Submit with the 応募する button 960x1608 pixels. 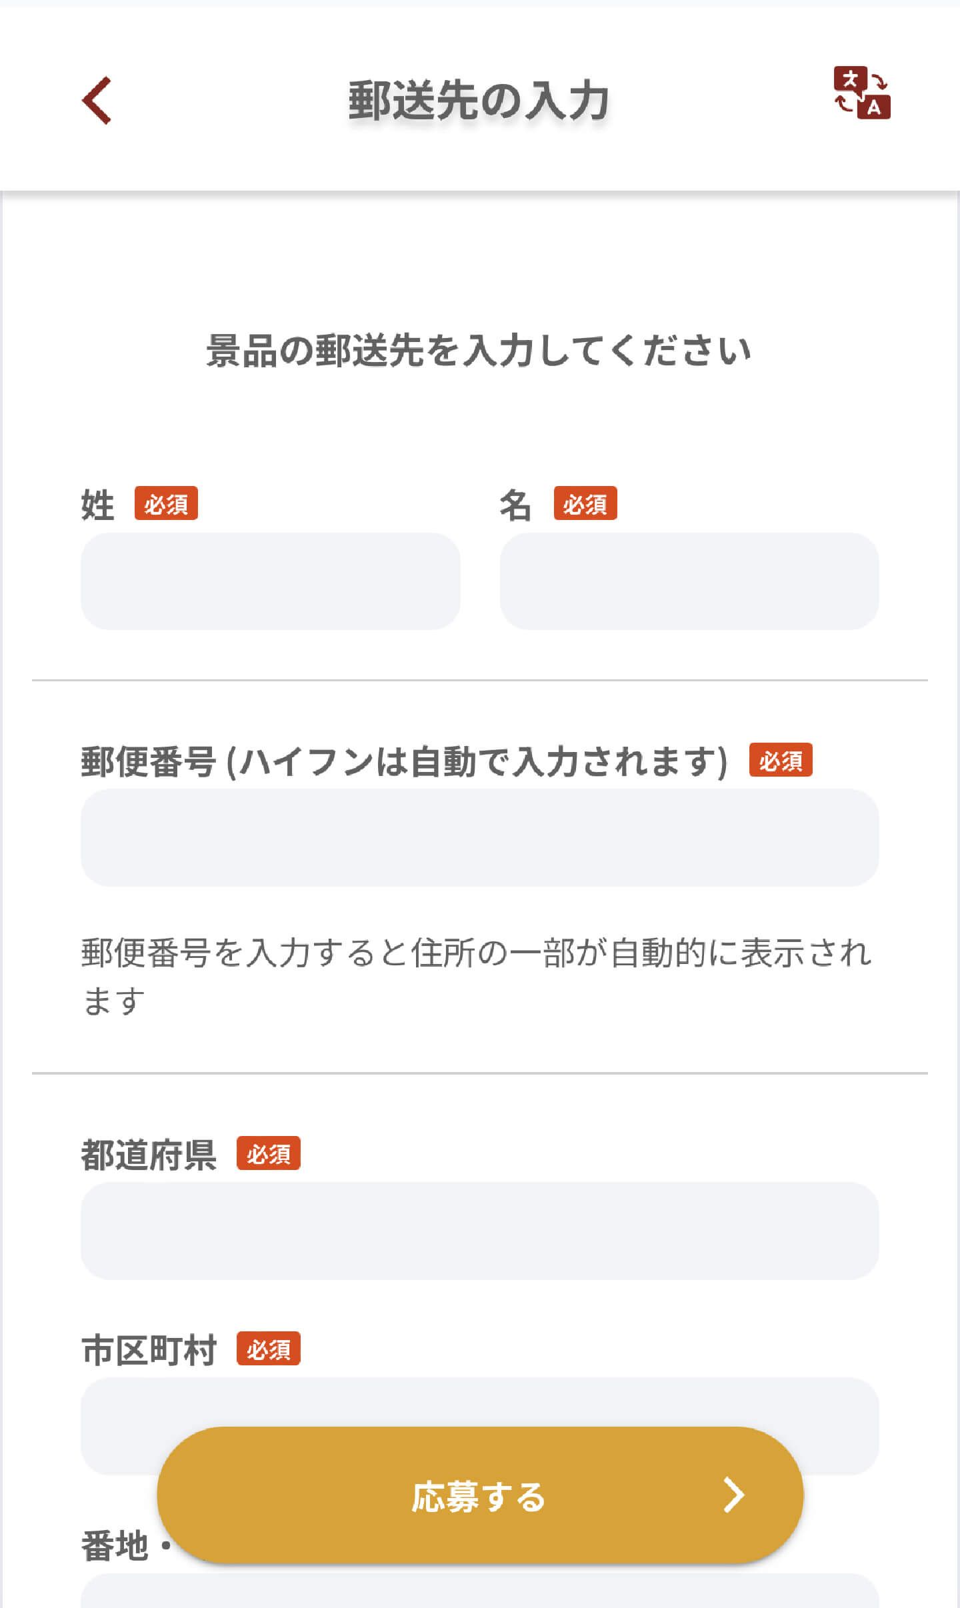(x=480, y=1495)
